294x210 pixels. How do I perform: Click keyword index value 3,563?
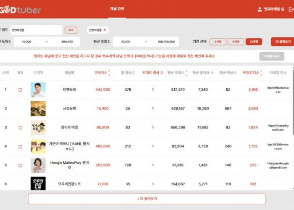click(x=253, y=108)
